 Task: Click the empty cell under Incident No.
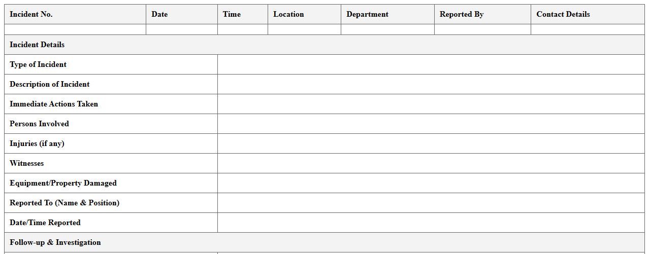tap(75, 29)
